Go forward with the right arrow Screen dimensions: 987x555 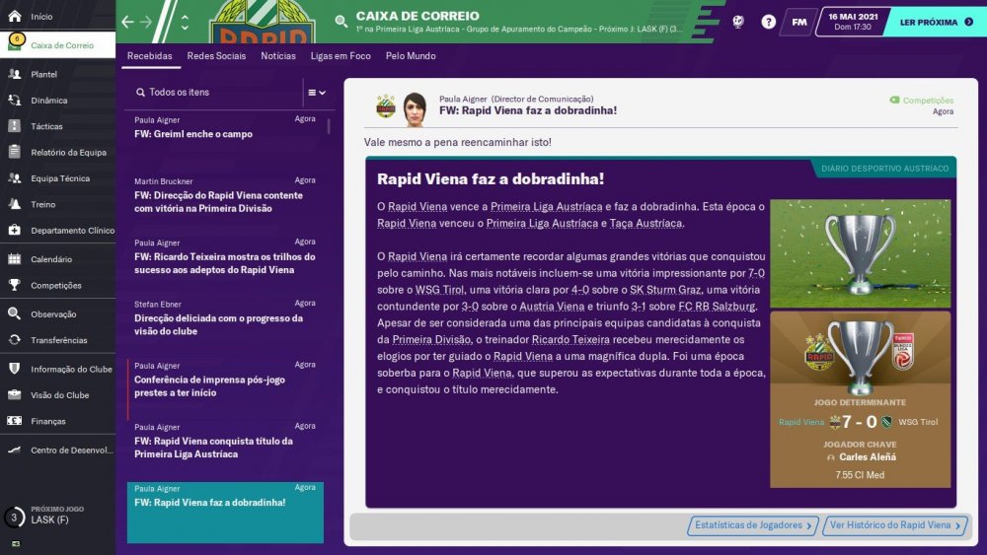click(x=146, y=22)
